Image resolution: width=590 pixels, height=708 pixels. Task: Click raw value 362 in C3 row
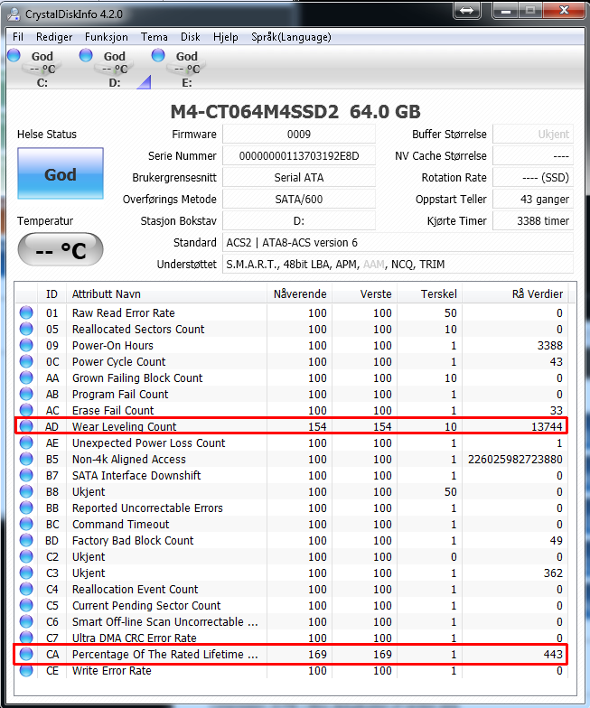click(x=553, y=573)
